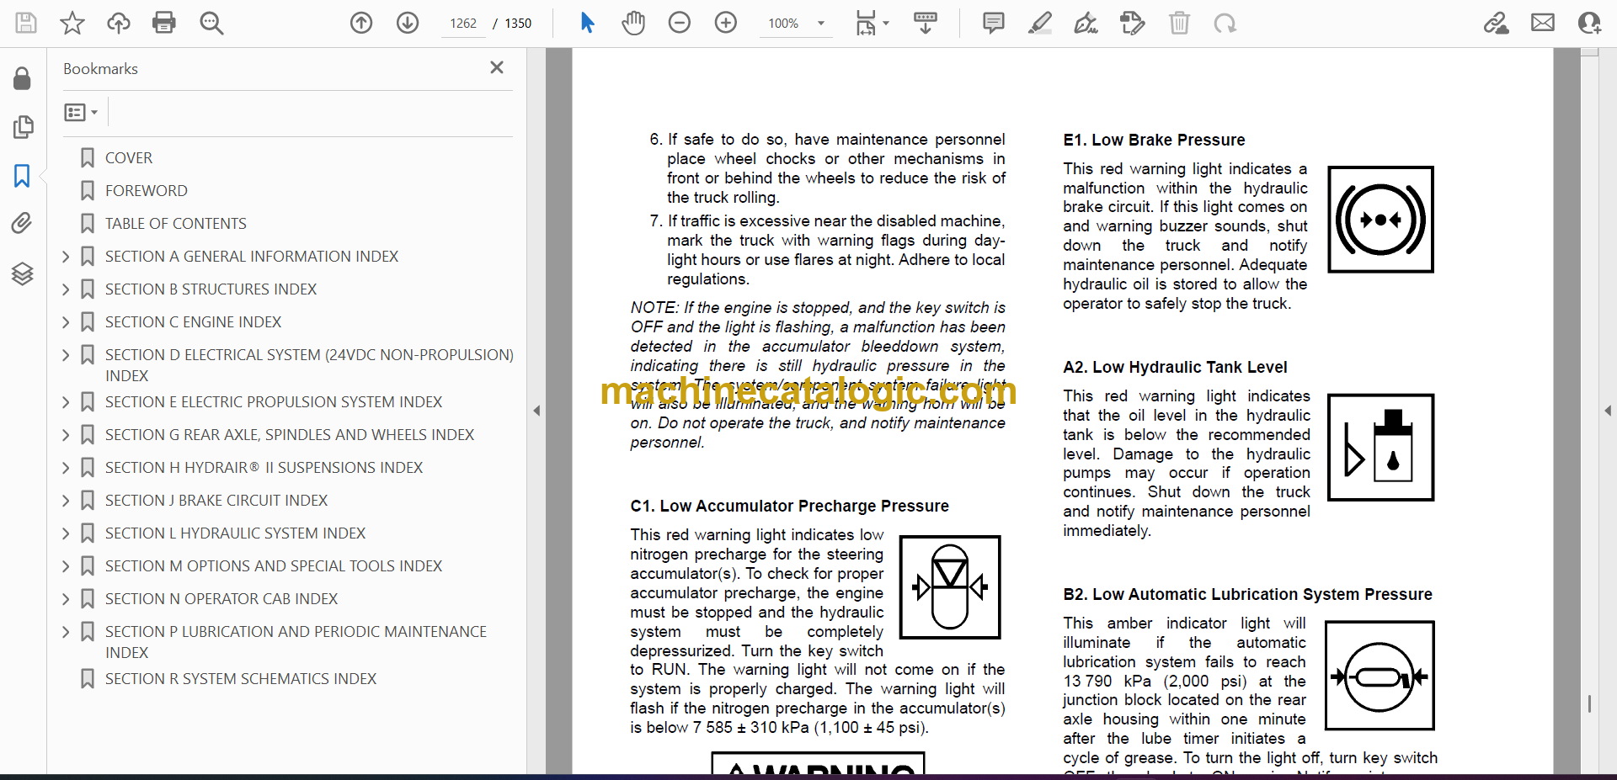Expand SECTION J BRAKE CIRCUIT INDEX

pyautogui.click(x=66, y=501)
